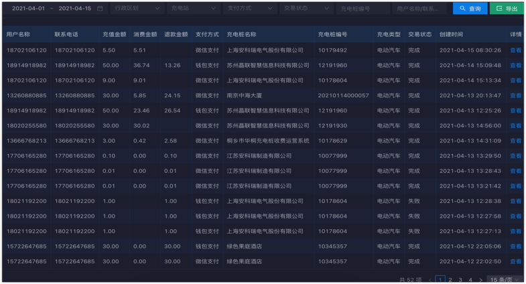The width and height of the screenshot is (526, 284).
Task: View details for 2021-04-14 15:09:48 row
Action: click(x=515, y=66)
